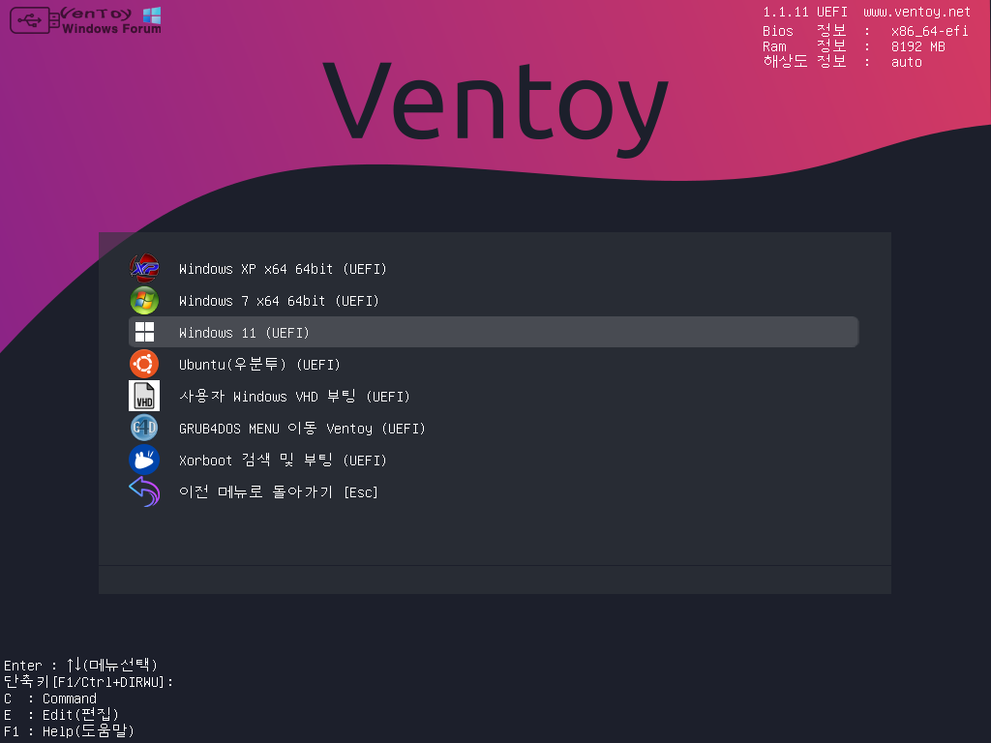Click the Ubuntu logo icon
Image resolution: width=991 pixels, height=743 pixels.
click(144, 365)
